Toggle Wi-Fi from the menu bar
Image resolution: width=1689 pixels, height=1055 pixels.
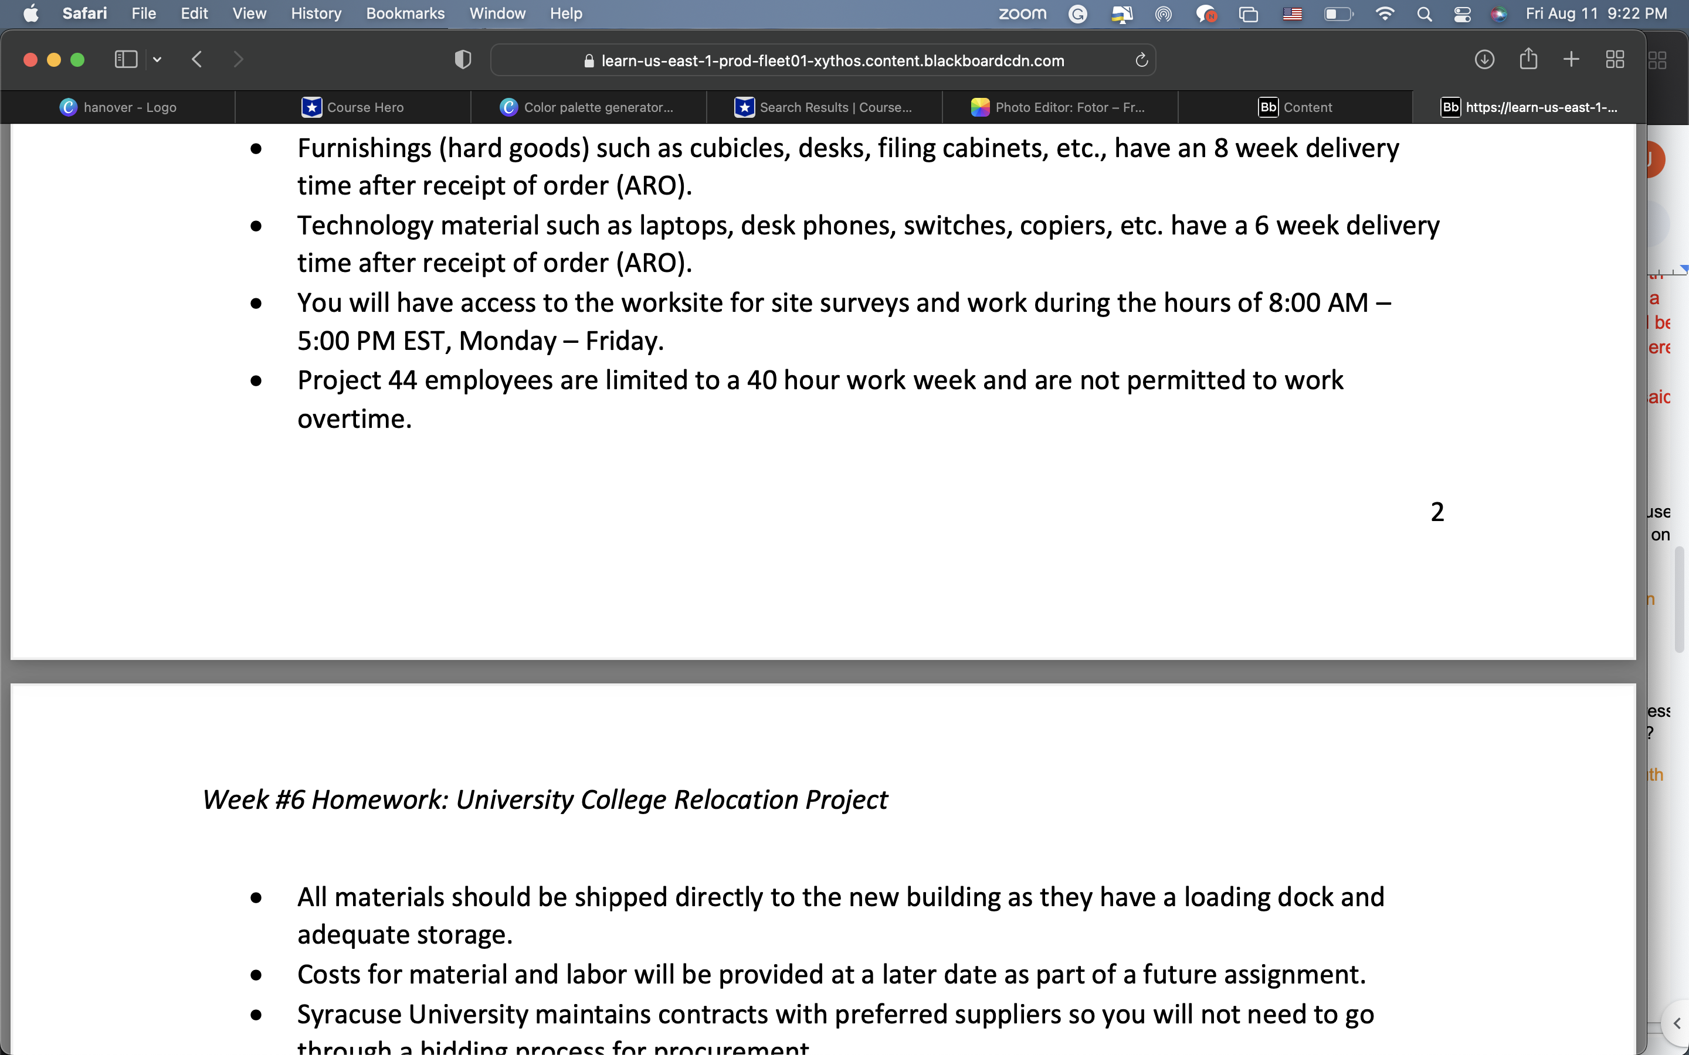click(x=1385, y=14)
